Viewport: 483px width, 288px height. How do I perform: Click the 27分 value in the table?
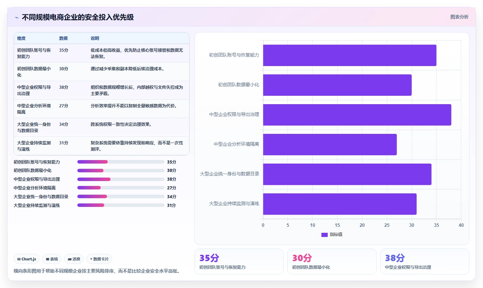(x=64, y=106)
